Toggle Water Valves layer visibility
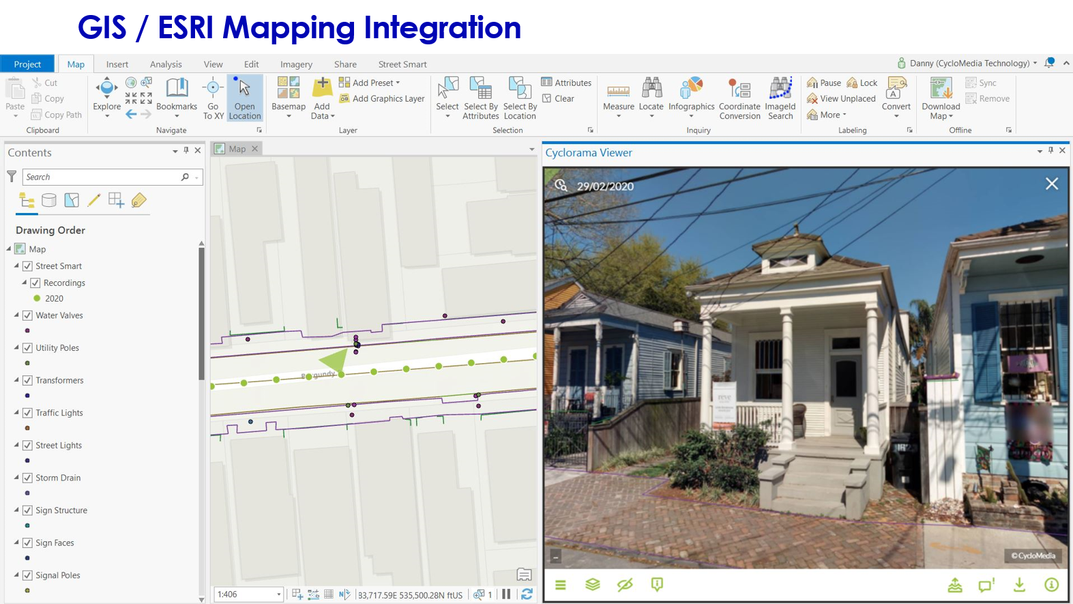 pyautogui.click(x=28, y=315)
